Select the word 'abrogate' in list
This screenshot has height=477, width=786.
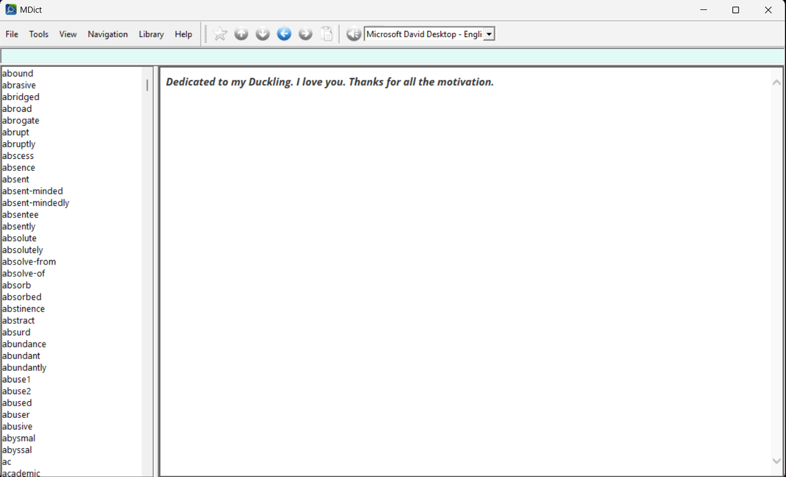pos(21,121)
